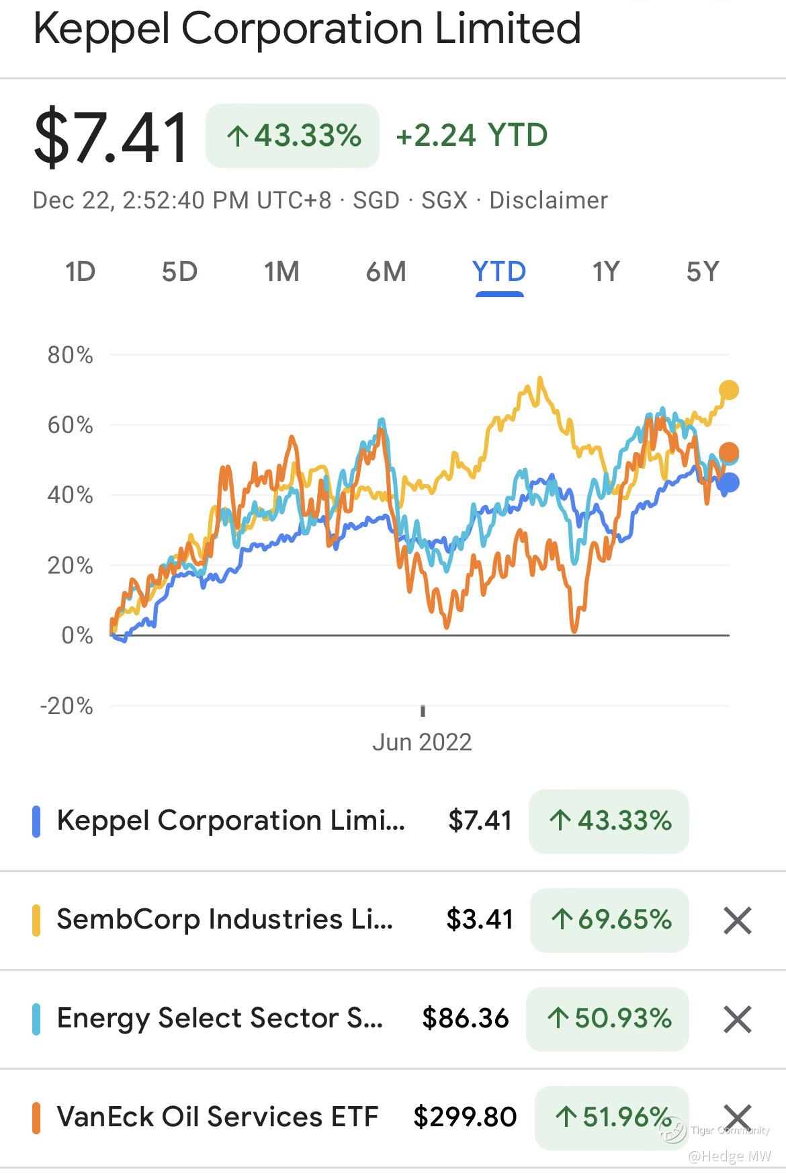The width and height of the screenshot is (786, 1174).
Task: Click the blue Keppel endpoint dot on chart
Action: (729, 482)
